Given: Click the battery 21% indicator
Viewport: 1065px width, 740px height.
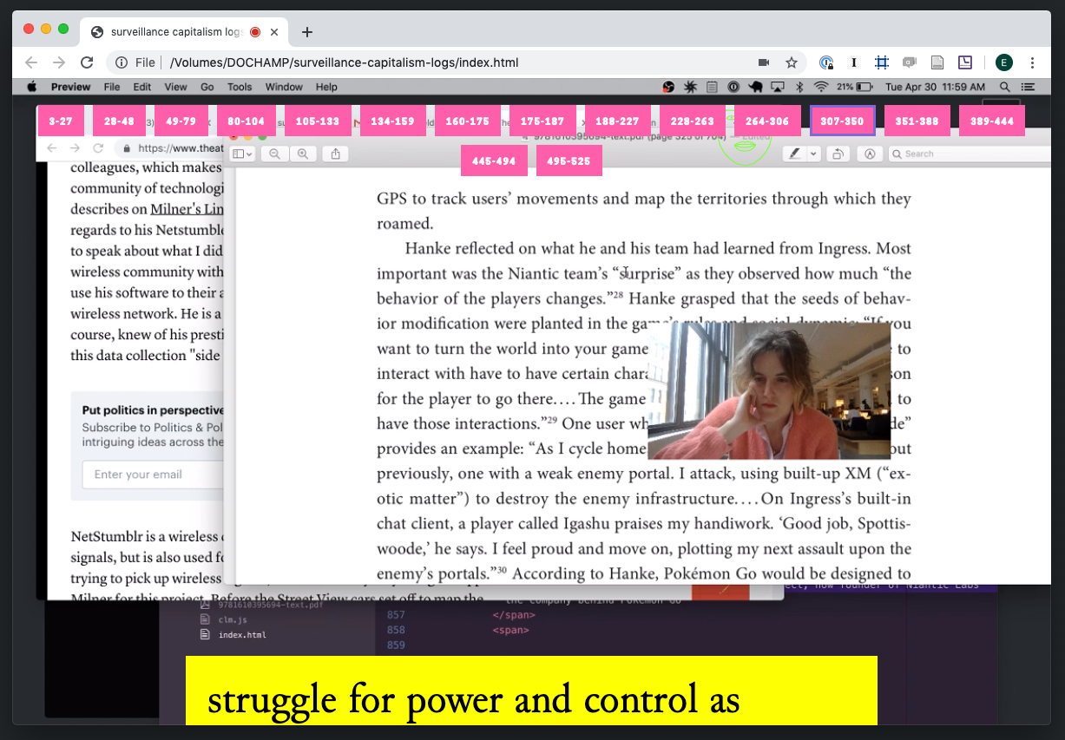Looking at the screenshot, I should (855, 87).
